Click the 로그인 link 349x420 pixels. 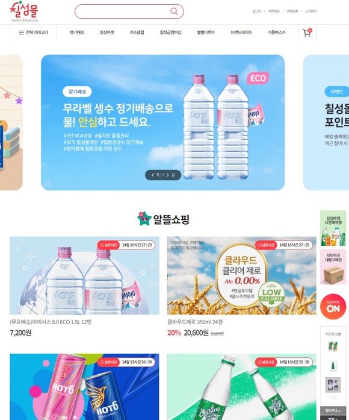(257, 11)
